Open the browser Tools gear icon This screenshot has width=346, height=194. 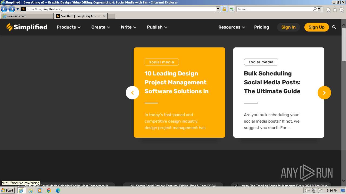click(342, 9)
